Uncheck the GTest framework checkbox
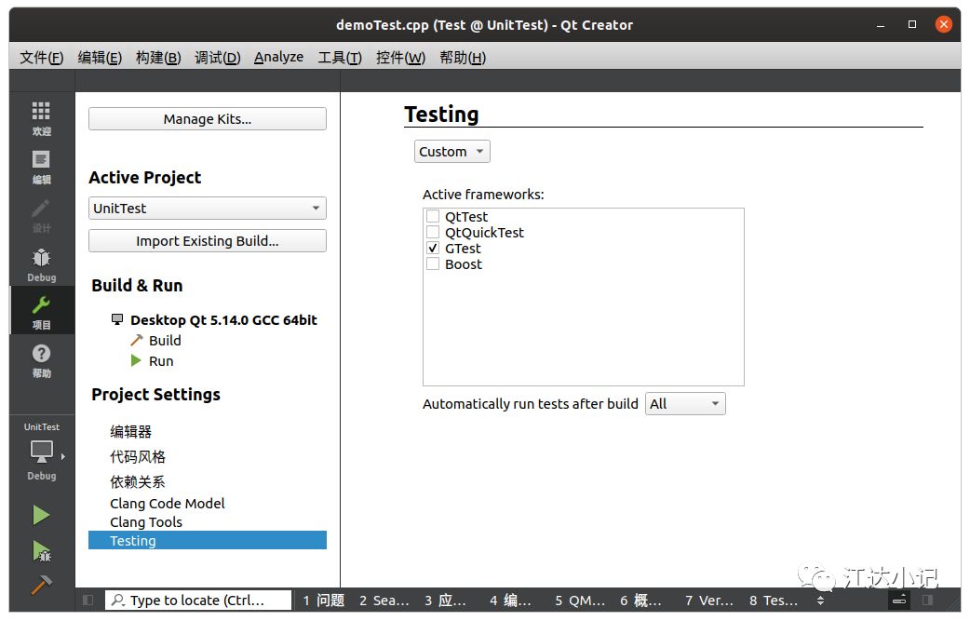The width and height of the screenshot is (970, 621). click(433, 248)
